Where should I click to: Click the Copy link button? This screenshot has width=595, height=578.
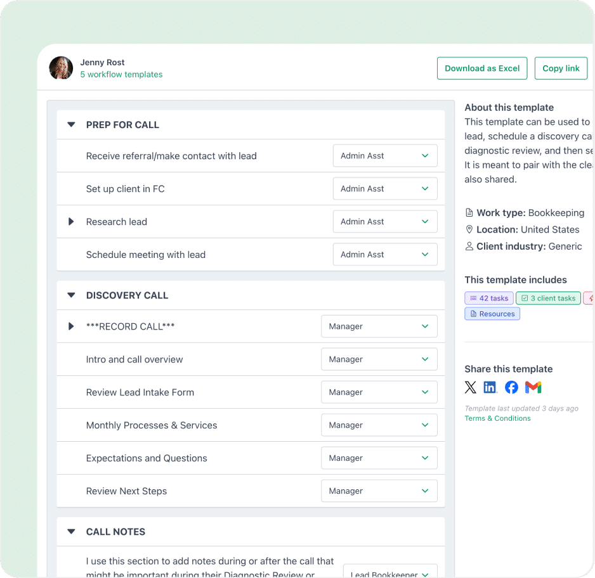[561, 68]
